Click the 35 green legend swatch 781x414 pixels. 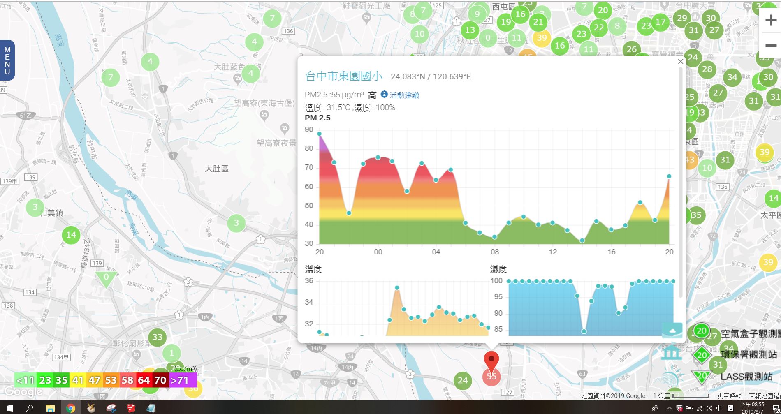[x=62, y=380]
